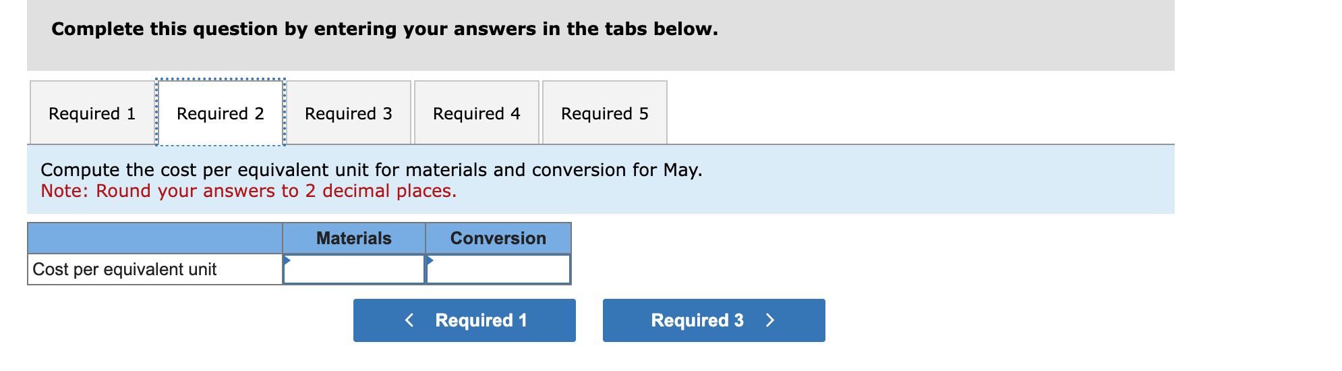Screen dimensions: 1342x371
Task: Click the Materials cost input field
Action: pos(354,270)
